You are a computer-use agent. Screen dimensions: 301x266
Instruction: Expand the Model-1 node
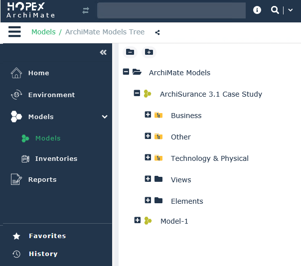click(138, 220)
